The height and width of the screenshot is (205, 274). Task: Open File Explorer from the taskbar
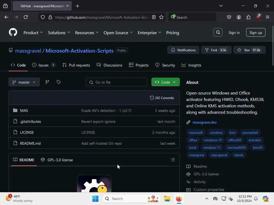(x=167, y=199)
